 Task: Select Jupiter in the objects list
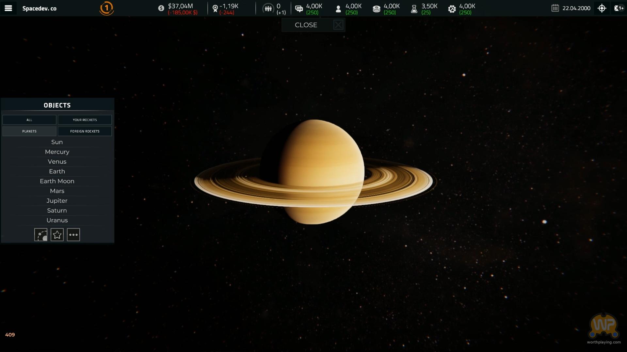tap(57, 201)
